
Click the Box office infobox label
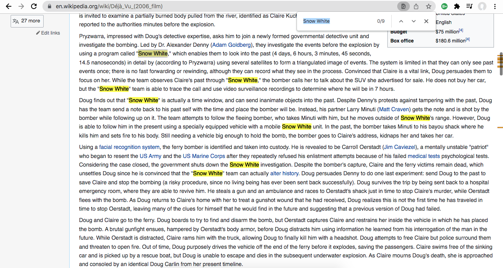tap(402, 41)
